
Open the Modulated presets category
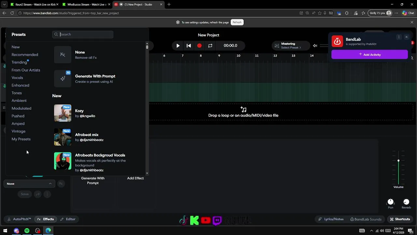click(22, 108)
